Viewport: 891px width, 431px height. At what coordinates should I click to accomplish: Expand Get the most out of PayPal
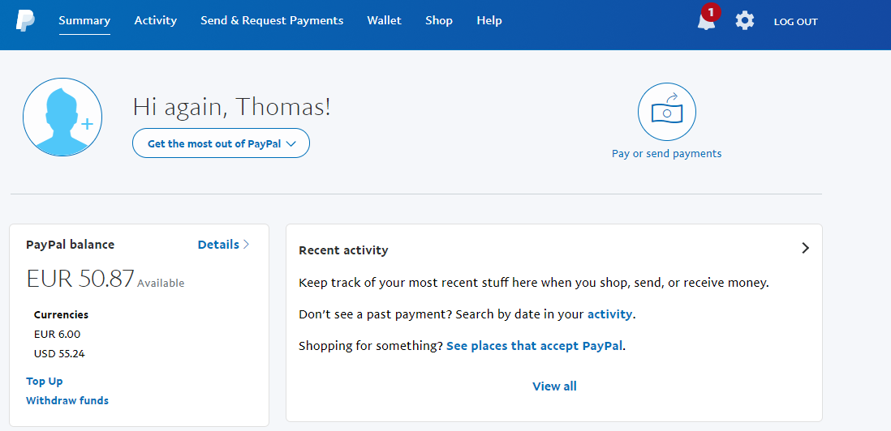point(221,143)
